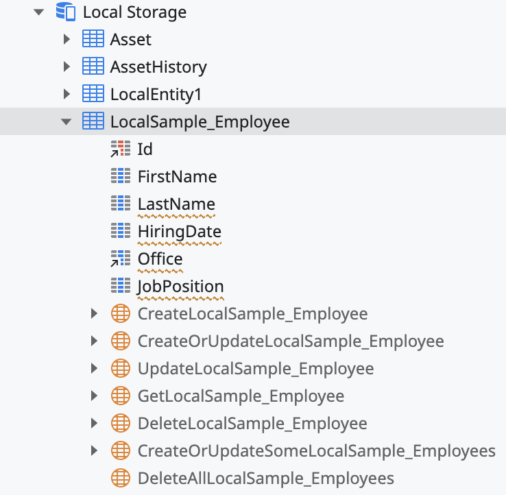Screen dimensions: 506x495
Task: Select the Office attribute text
Action: pyautogui.click(x=160, y=259)
